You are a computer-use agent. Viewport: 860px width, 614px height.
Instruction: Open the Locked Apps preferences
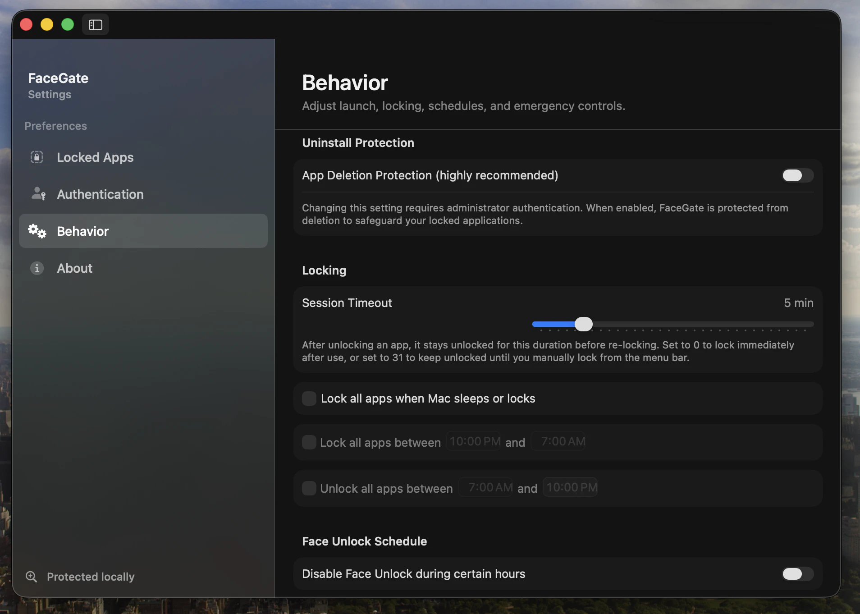pyautogui.click(x=143, y=157)
